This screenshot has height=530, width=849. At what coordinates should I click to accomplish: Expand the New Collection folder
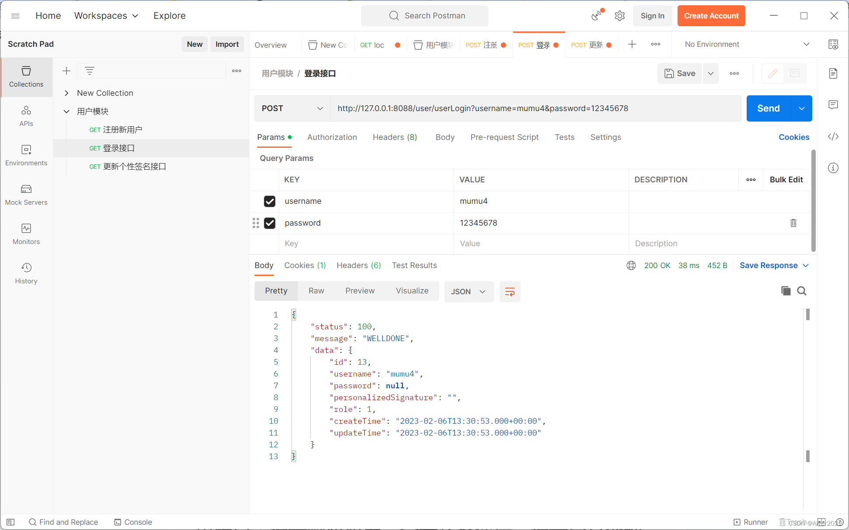coord(66,93)
